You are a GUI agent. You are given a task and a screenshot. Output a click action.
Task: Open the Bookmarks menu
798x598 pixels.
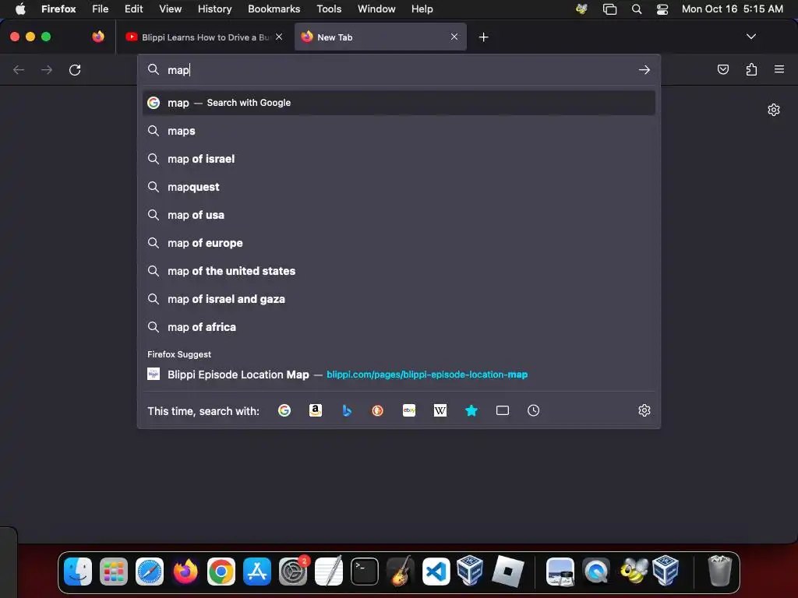(x=274, y=9)
